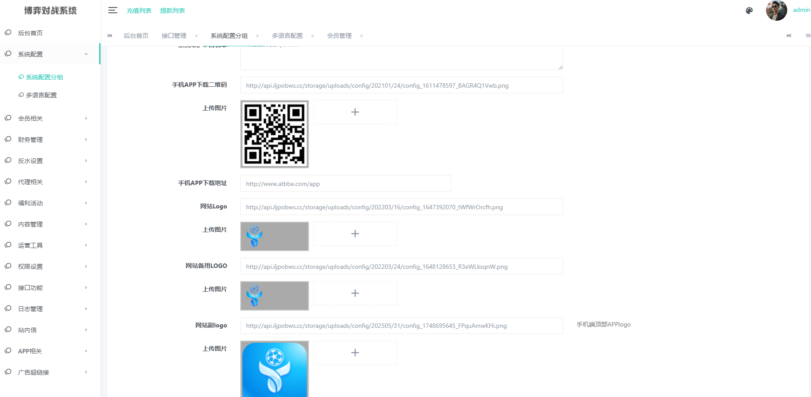The height and width of the screenshot is (397, 811).
Task: Open the tab list icon at far right
Action: 807,36
